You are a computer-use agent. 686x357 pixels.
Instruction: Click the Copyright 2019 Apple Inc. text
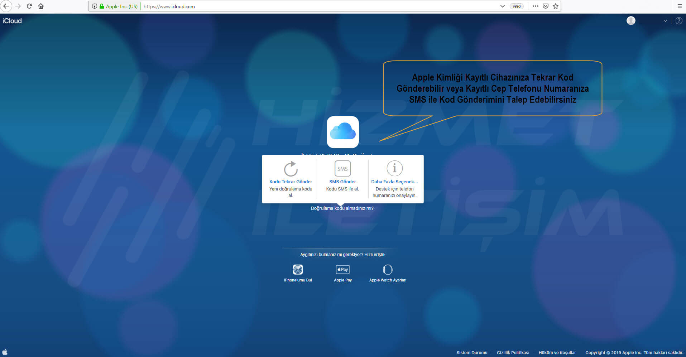634,353
